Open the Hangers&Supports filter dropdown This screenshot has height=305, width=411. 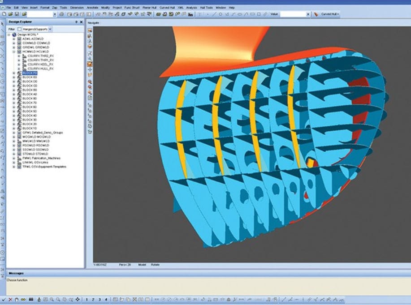[50, 29]
